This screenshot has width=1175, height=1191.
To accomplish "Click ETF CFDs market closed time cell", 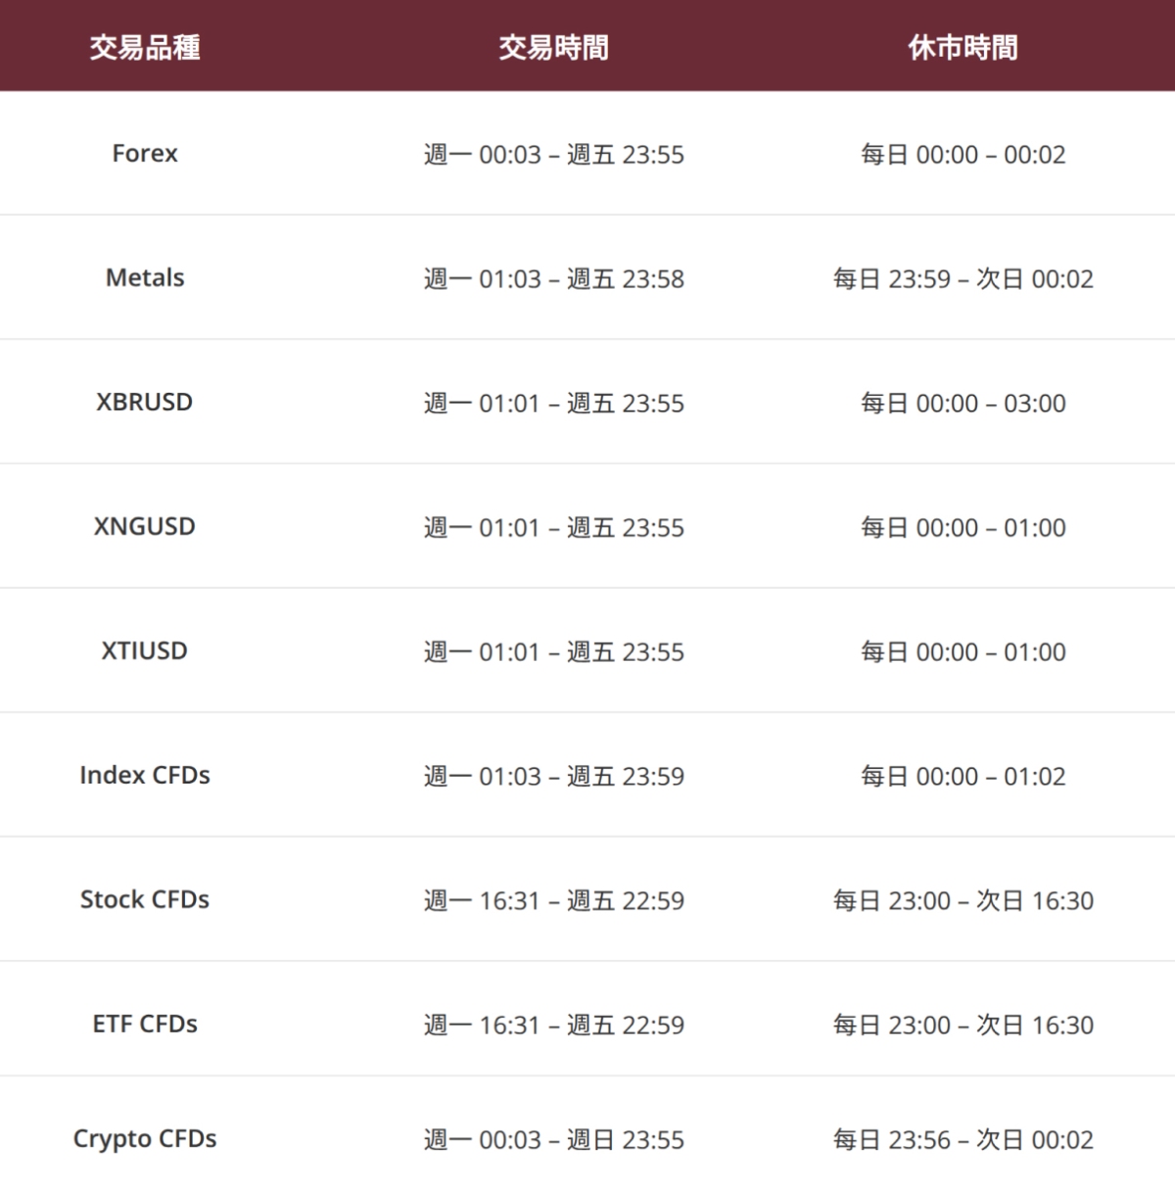I will tap(963, 1025).
